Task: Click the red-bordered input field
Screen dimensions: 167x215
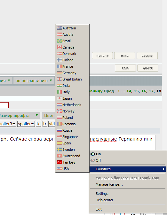Action: pos(4,105)
